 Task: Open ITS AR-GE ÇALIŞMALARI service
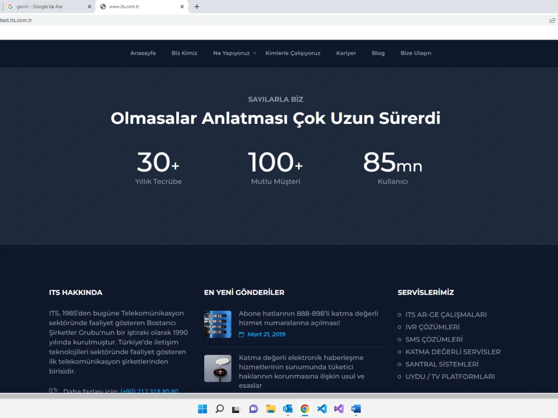tap(446, 314)
